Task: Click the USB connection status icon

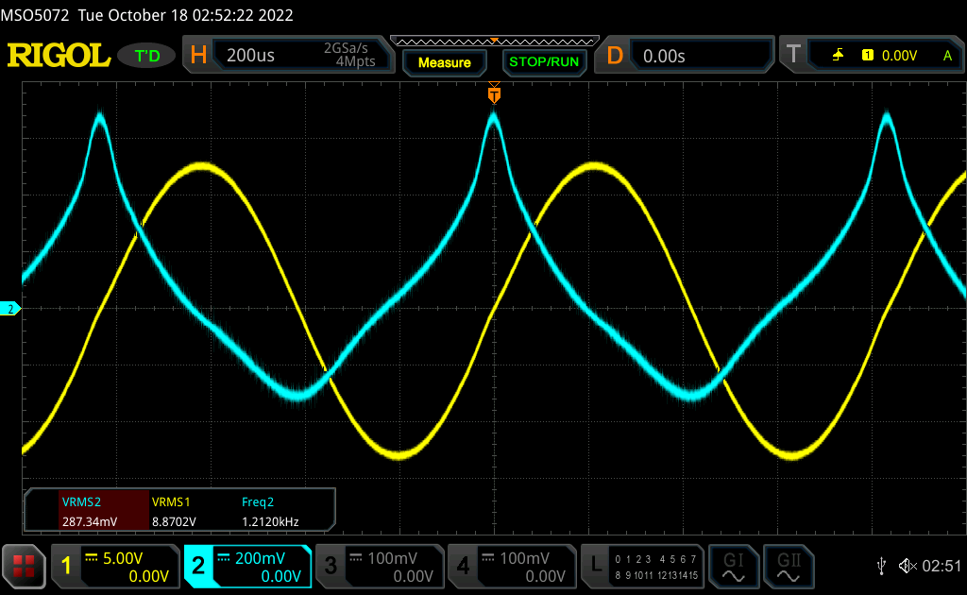Action: click(880, 566)
